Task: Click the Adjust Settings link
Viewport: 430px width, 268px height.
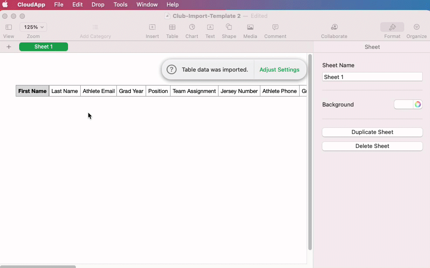Action: [280, 69]
